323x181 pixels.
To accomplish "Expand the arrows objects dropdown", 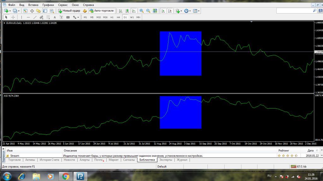I will coord(78,18).
